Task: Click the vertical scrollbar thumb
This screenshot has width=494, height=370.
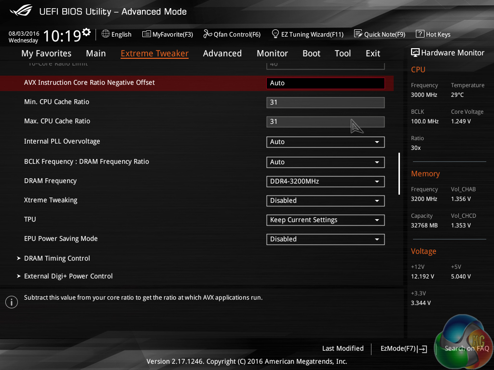Action: pyautogui.click(x=399, y=173)
